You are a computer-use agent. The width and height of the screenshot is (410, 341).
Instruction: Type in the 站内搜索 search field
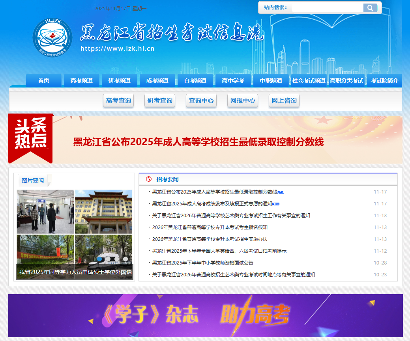327,8
